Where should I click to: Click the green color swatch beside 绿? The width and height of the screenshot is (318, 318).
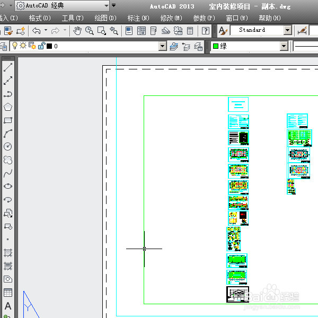click(x=216, y=46)
